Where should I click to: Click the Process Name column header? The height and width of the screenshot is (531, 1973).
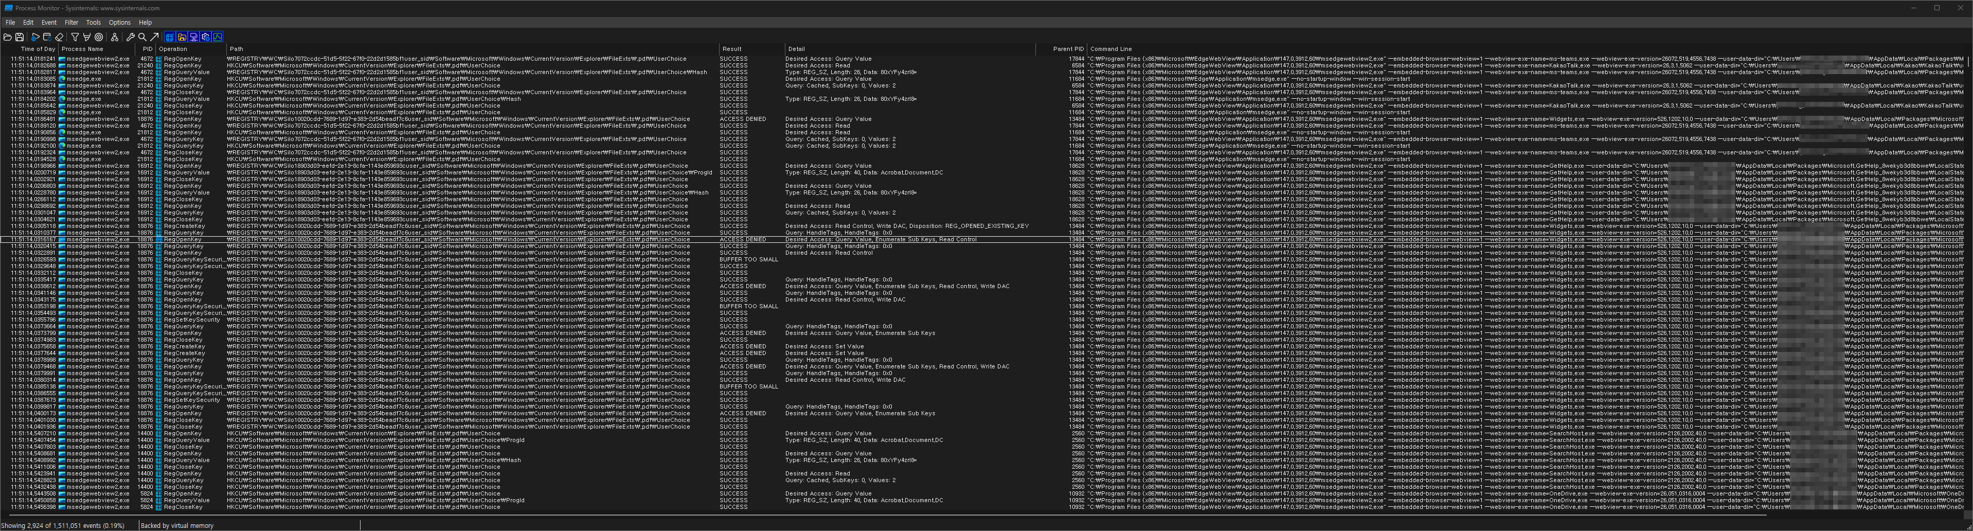[96, 49]
